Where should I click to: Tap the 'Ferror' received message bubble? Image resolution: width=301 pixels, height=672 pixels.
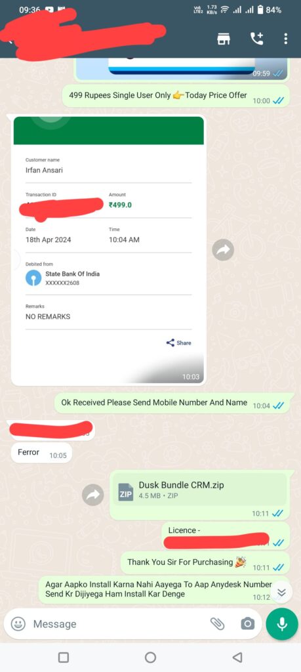coord(41,453)
